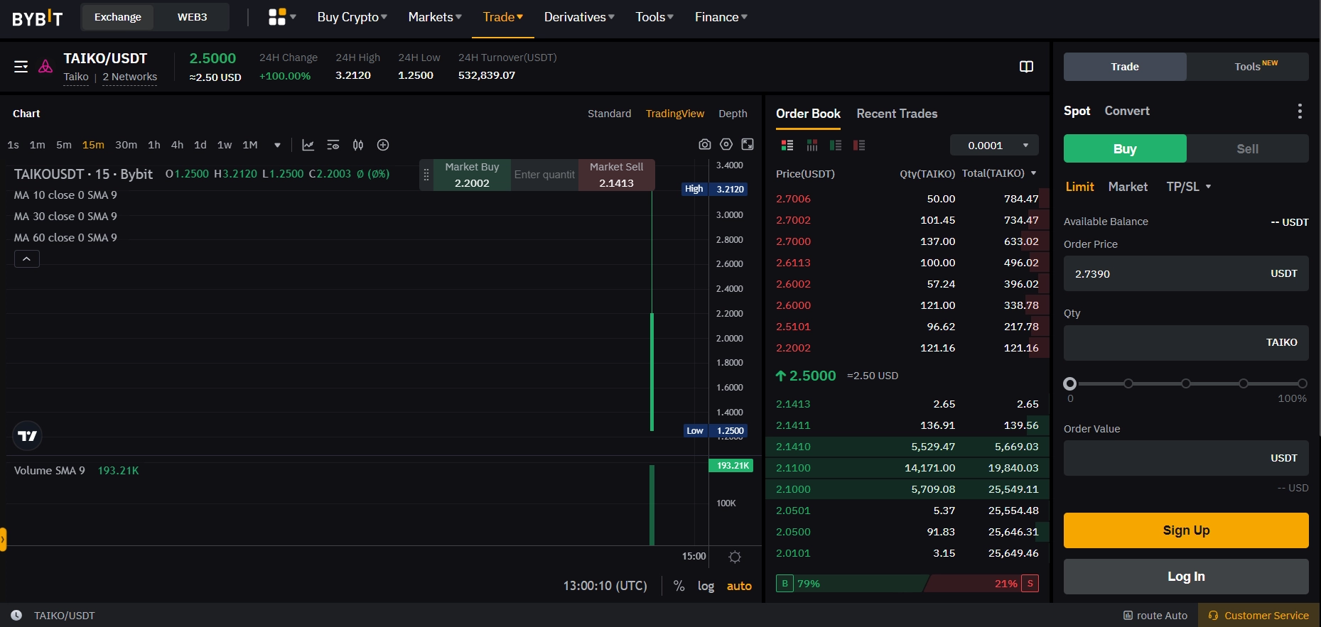Click the Sign Up button
The image size is (1321, 627).
[1186, 530]
